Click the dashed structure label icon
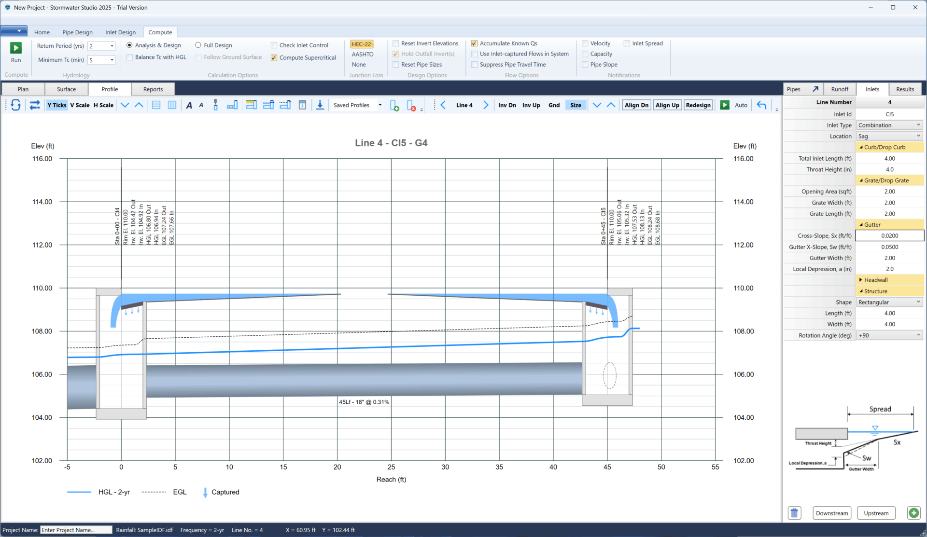Screen dimensions: 927x537 232,105
